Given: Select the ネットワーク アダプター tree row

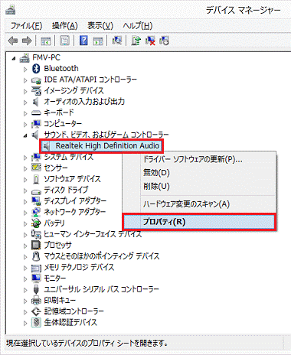Looking at the screenshot, I should tap(75, 212).
